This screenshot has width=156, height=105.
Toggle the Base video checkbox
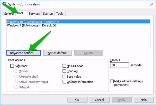click(x=64, y=77)
